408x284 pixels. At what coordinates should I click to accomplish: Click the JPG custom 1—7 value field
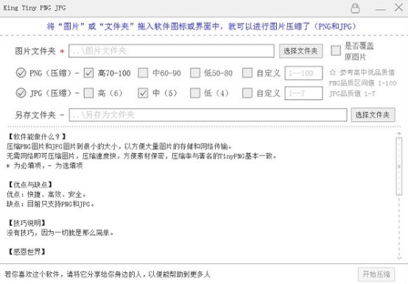tap(303, 93)
